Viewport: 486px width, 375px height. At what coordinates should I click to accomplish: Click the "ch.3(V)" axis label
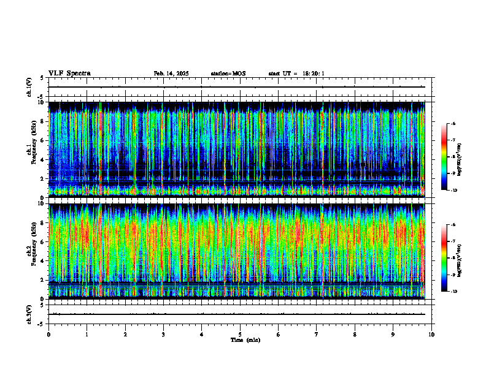point(29,314)
